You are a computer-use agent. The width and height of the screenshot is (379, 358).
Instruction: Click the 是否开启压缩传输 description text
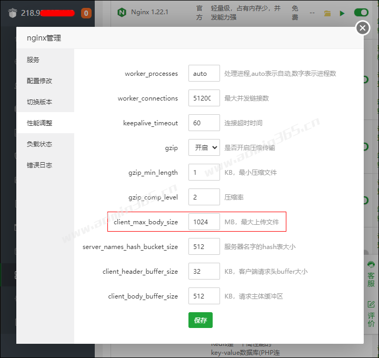(x=250, y=148)
